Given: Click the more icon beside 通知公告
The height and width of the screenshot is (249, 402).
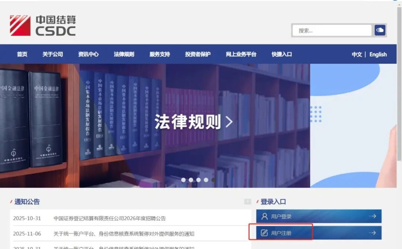Looking at the screenshot, I should click(248, 202).
